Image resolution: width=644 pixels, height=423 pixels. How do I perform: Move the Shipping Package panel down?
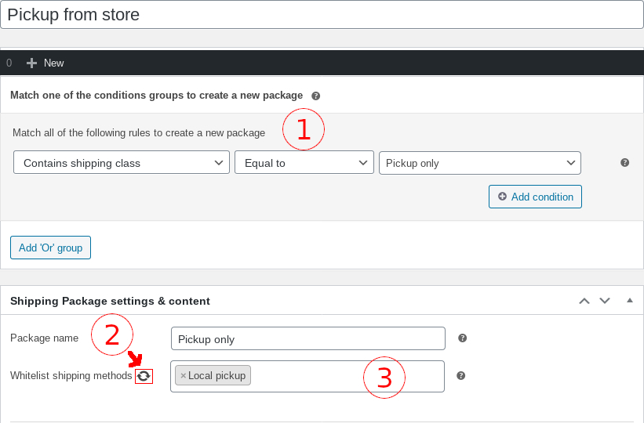point(604,301)
